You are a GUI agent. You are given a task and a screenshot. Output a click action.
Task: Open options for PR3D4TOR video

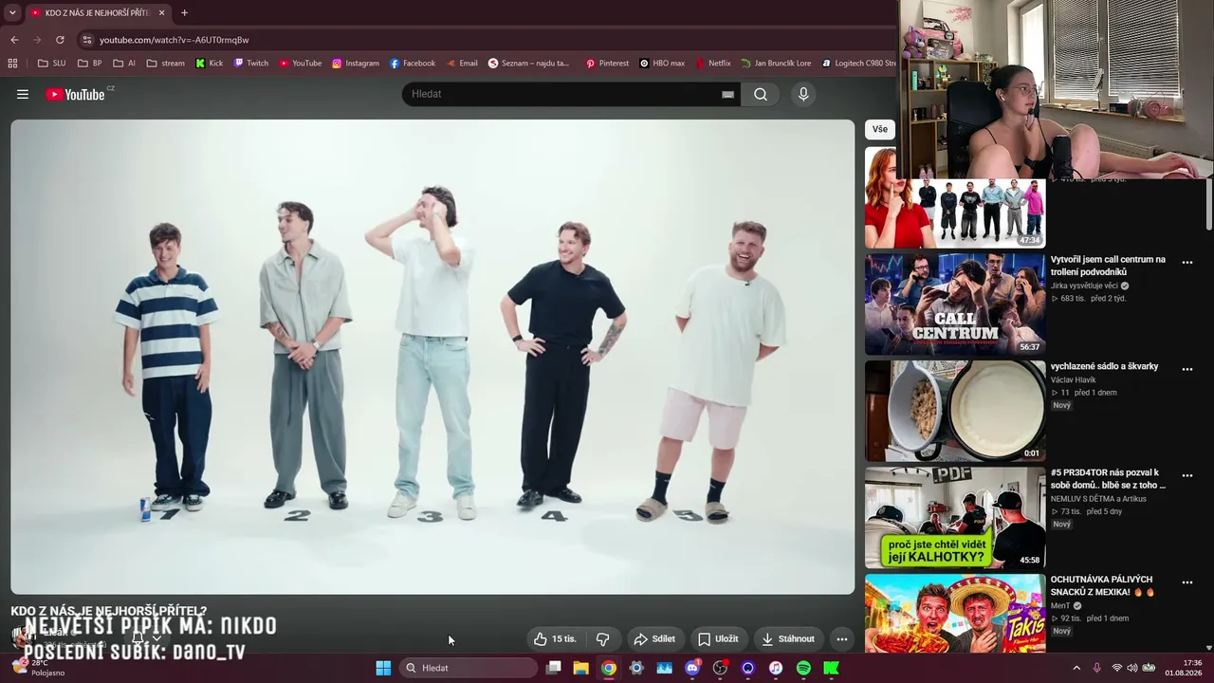(1186, 475)
